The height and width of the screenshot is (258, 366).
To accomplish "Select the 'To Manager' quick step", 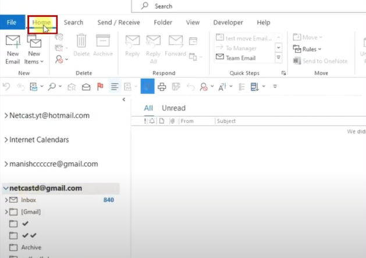I will 236,48.
